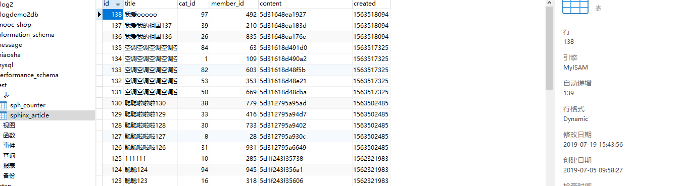Click the MyISAM engine value
Screen dimensions: 683x186
575,68
